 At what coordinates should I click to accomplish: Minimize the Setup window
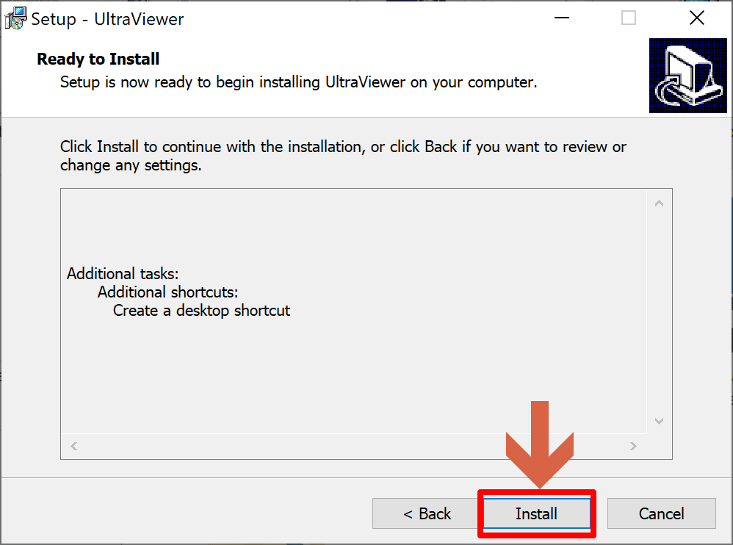coord(561,18)
